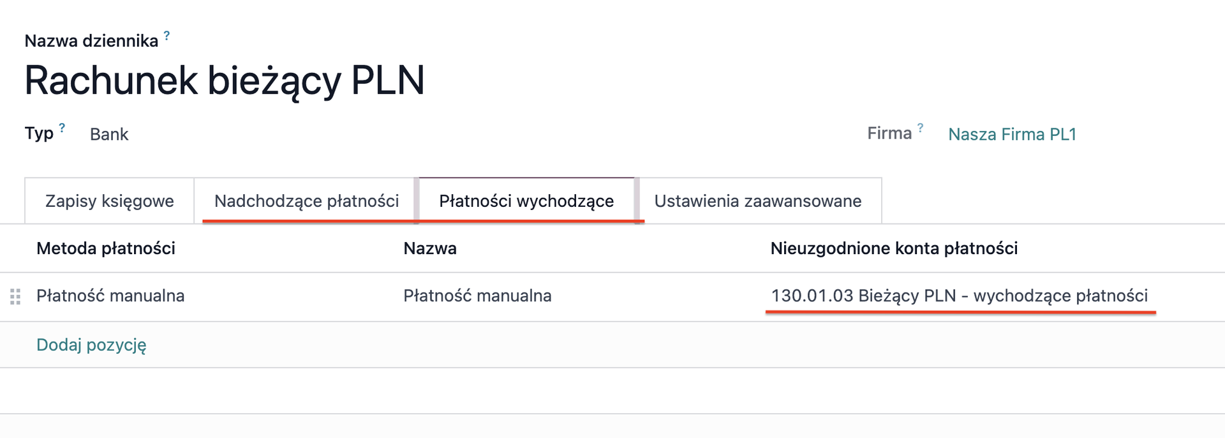Select the Płatności wychodzące tab
The height and width of the screenshot is (438, 1225).
coord(526,201)
